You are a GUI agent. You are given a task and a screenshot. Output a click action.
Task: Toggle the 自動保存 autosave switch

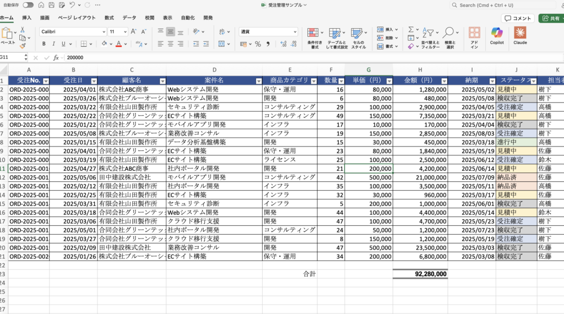pyautogui.click(x=28, y=5)
